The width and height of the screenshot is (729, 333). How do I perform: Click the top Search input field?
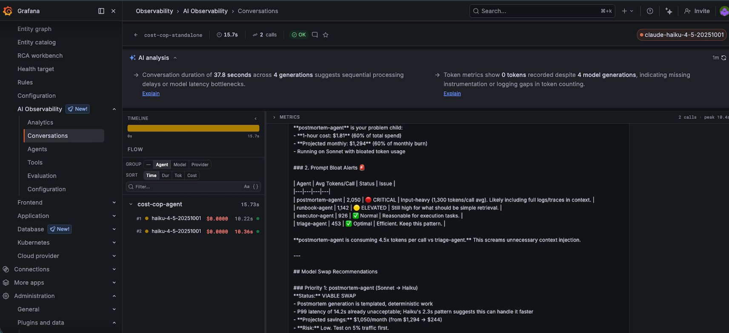click(543, 11)
